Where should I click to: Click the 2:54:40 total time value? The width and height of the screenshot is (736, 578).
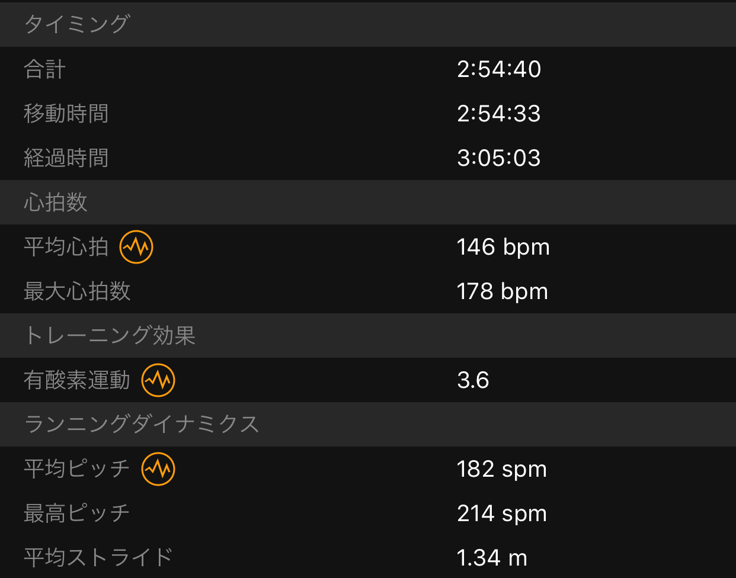(x=499, y=69)
